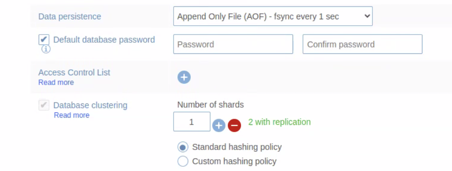Viewport: 452px width, 171px height.
Task: Uncheck Default database password checkbox
Action: pos(44,40)
